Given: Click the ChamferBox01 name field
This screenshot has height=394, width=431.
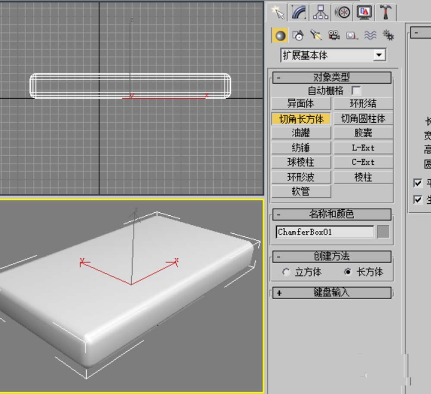Looking at the screenshot, I should (325, 232).
